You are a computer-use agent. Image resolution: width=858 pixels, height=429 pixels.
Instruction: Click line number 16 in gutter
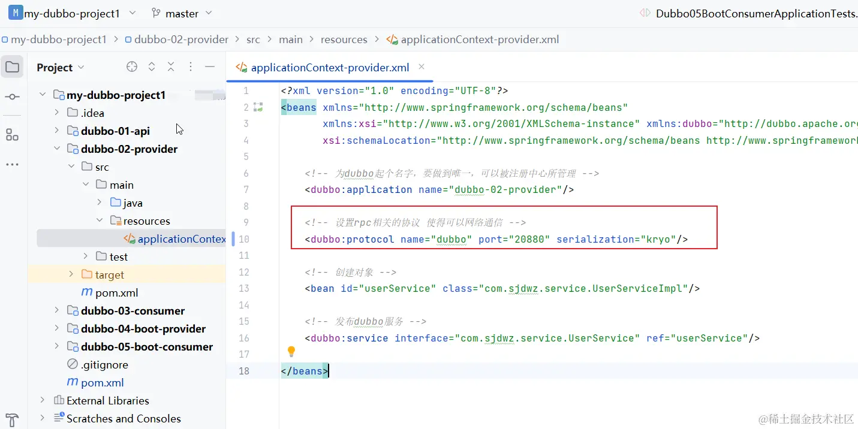click(243, 338)
